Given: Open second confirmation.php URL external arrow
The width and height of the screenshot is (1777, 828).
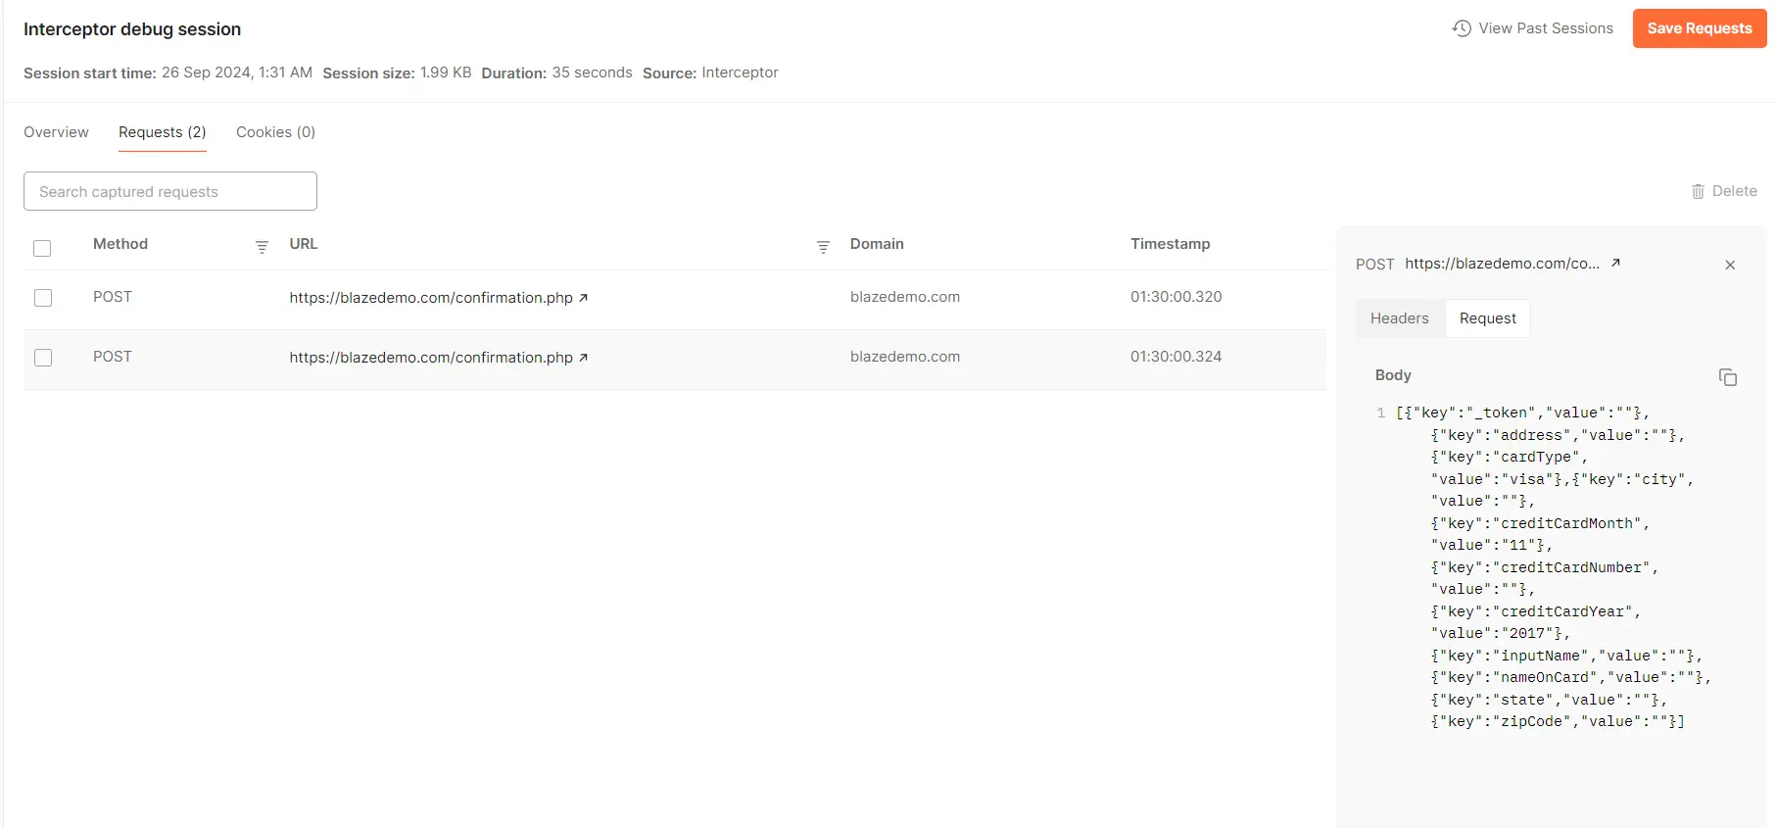Looking at the screenshot, I should click(x=583, y=358).
